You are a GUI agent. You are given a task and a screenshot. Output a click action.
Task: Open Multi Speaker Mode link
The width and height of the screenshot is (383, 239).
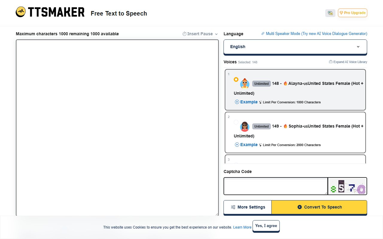[x=314, y=34]
